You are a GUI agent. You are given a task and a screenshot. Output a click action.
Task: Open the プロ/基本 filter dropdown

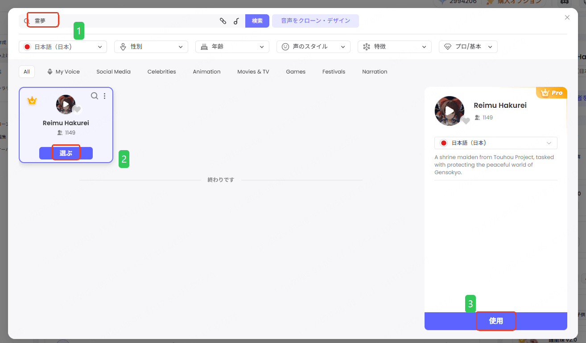click(x=468, y=47)
